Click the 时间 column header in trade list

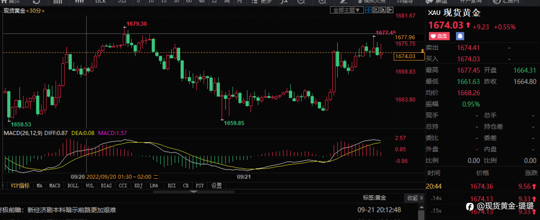434,173
